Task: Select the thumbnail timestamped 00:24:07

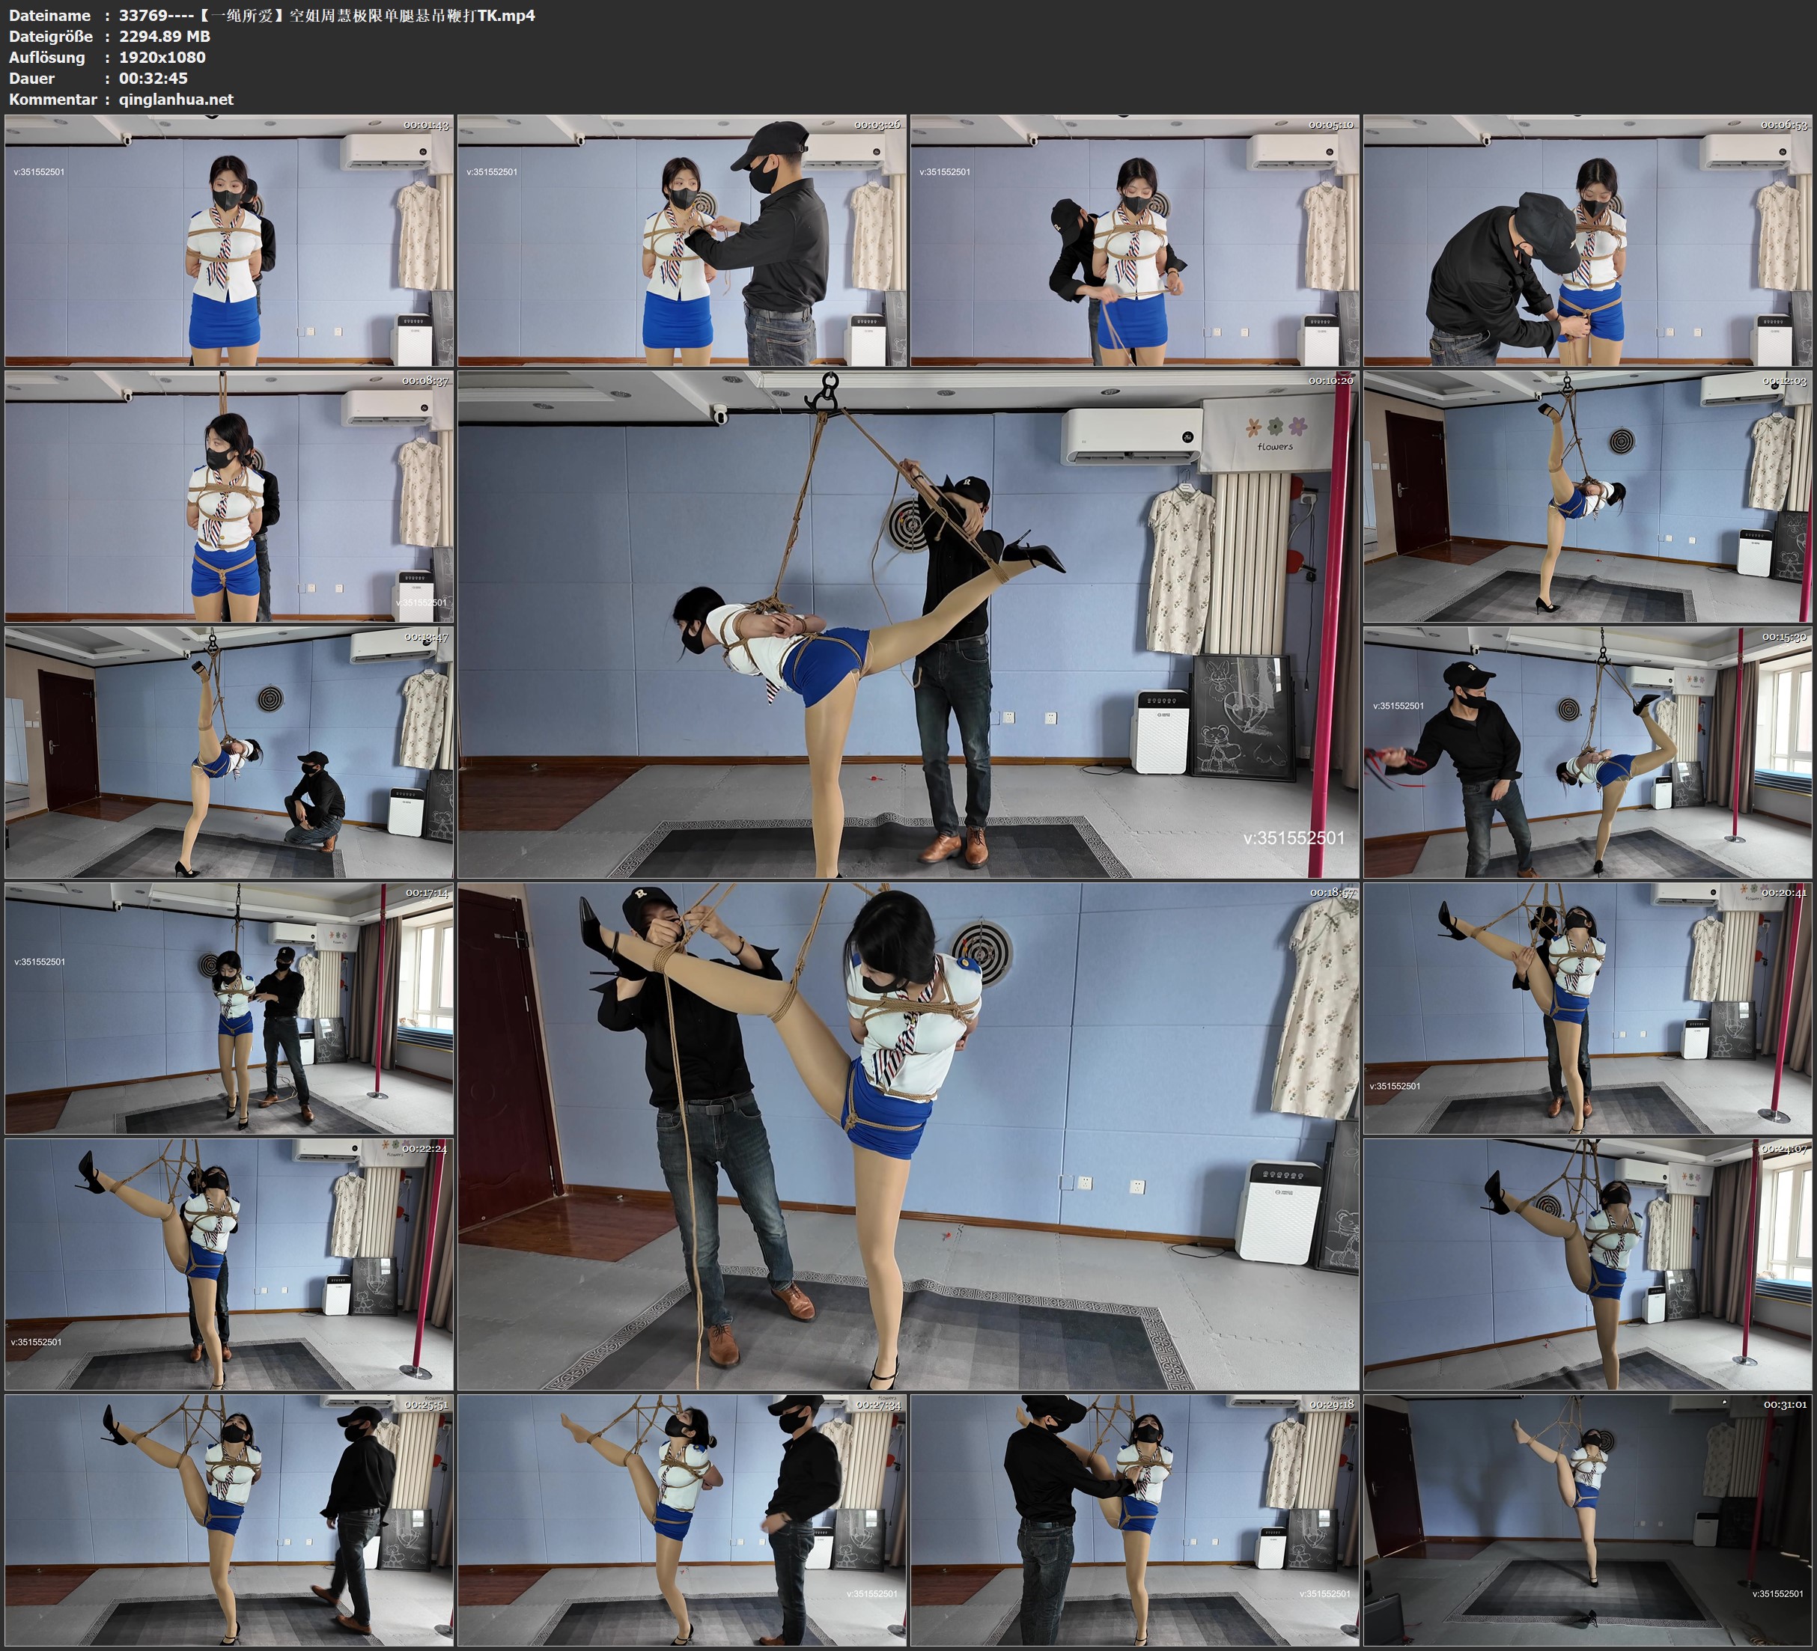Action: [1587, 1264]
